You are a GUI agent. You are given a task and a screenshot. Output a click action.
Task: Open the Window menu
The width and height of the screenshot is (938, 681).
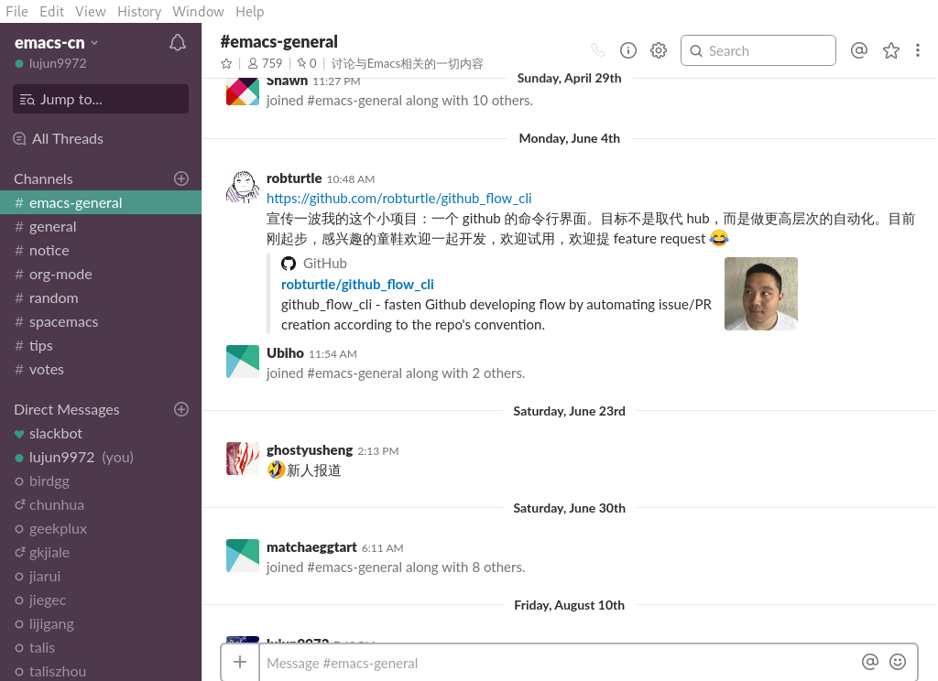coord(198,11)
